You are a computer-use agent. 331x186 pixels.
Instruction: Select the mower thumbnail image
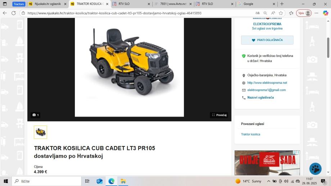40,132
